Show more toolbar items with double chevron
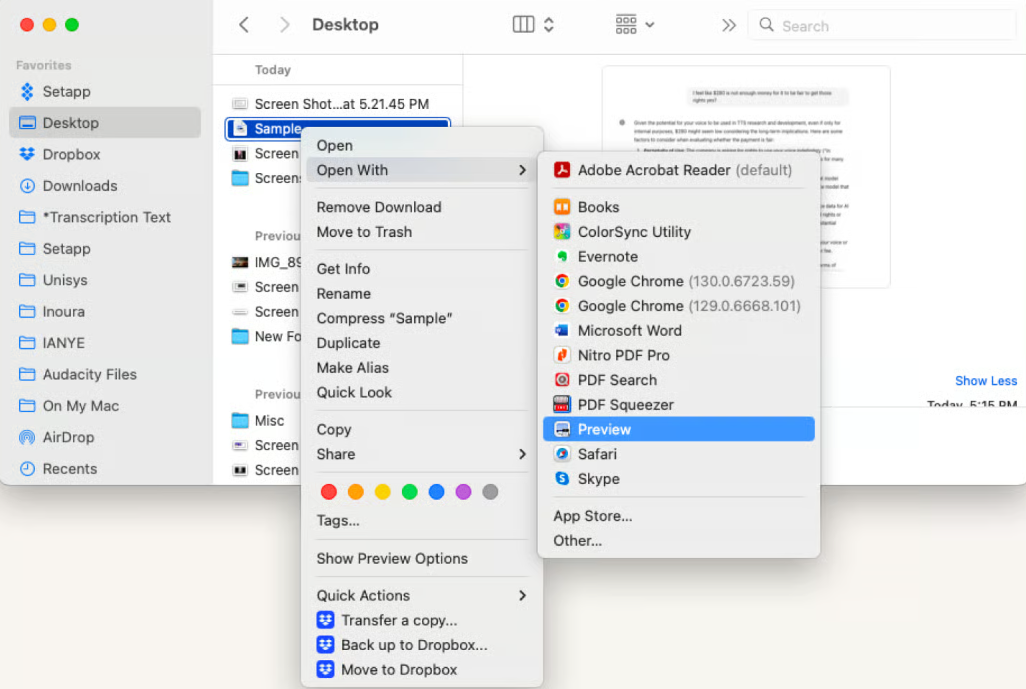The height and width of the screenshot is (689, 1026). click(729, 25)
